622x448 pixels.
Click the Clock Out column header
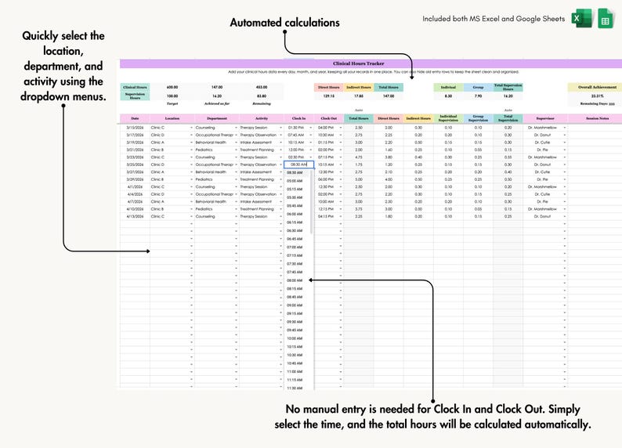tap(329, 118)
